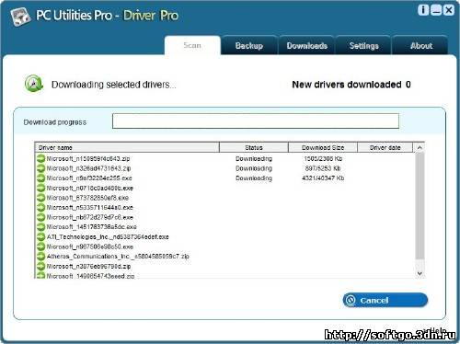Screen dimensions: 460x344
Task: Click the 4321/40347 Kb size cell
Action: pos(323,178)
